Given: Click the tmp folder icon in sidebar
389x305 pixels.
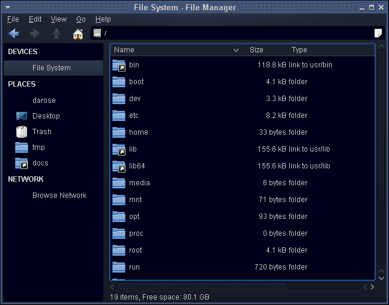Looking at the screenshot, I should coord(22,147).
